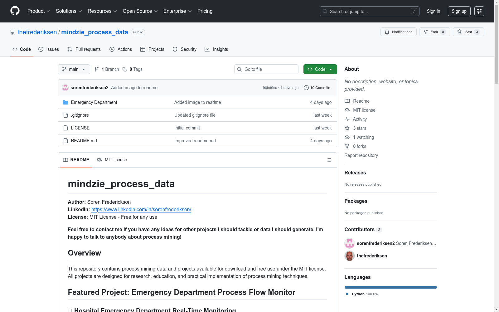Click the Sign up button

click(x=459, y=11)
